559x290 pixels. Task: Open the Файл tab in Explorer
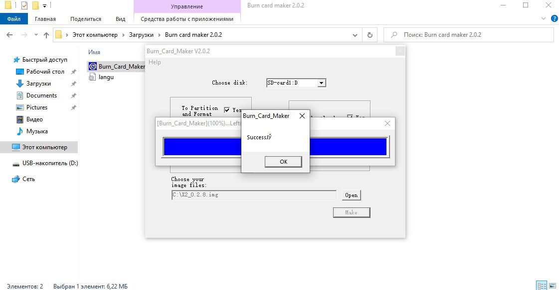click(14, 19)
